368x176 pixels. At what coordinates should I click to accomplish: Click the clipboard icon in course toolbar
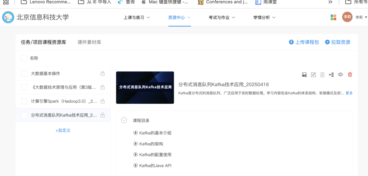tap(322, 75)
